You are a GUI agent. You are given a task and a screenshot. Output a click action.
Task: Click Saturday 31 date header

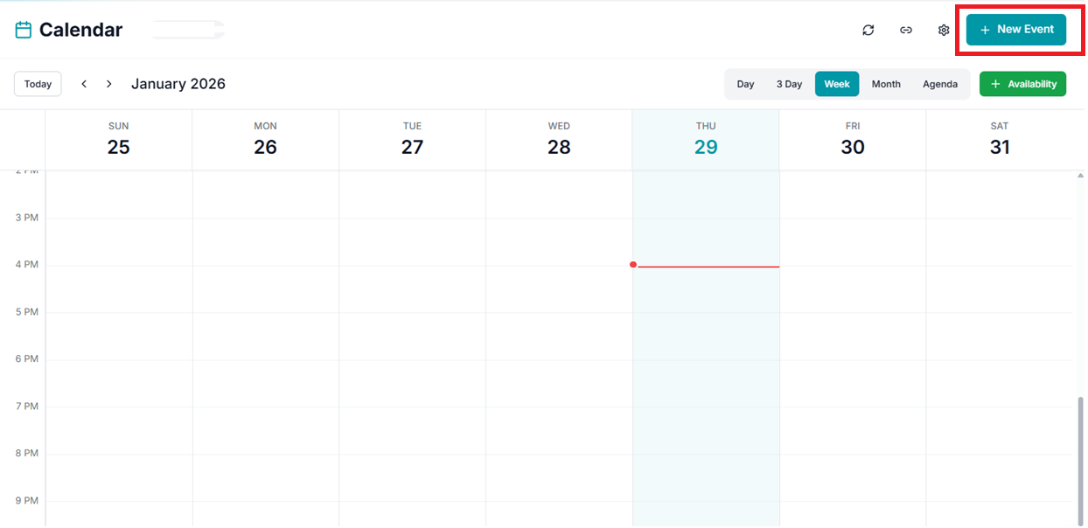[1000, 140]
